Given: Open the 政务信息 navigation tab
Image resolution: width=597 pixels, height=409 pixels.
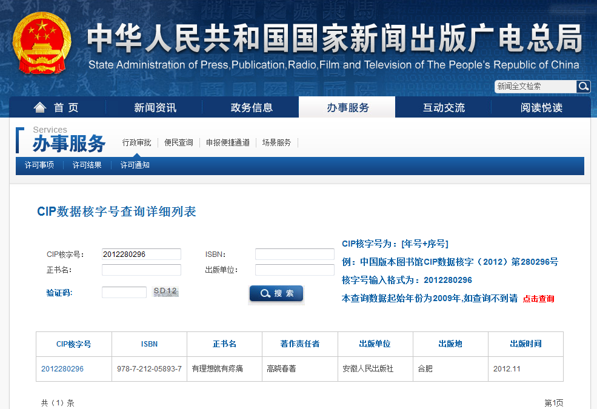Looking at the screenshot, I should click(252, 108).
